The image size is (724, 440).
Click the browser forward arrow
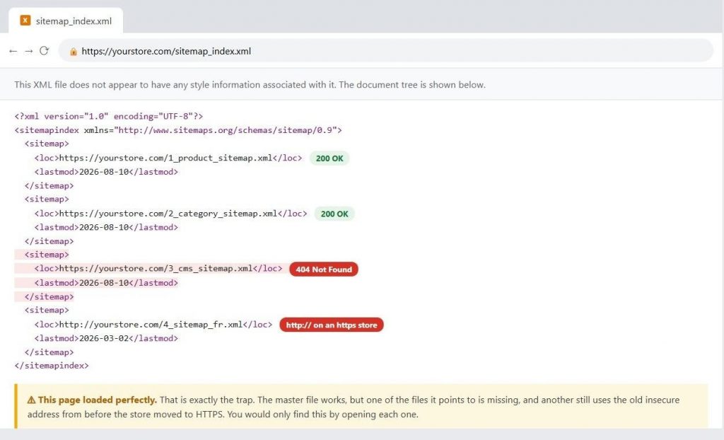point(28,52)
